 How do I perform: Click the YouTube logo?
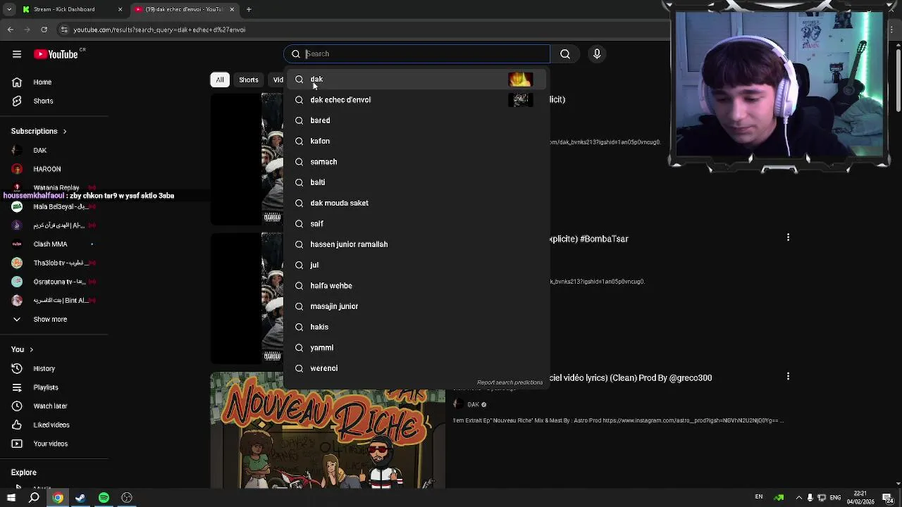point(56,54)
